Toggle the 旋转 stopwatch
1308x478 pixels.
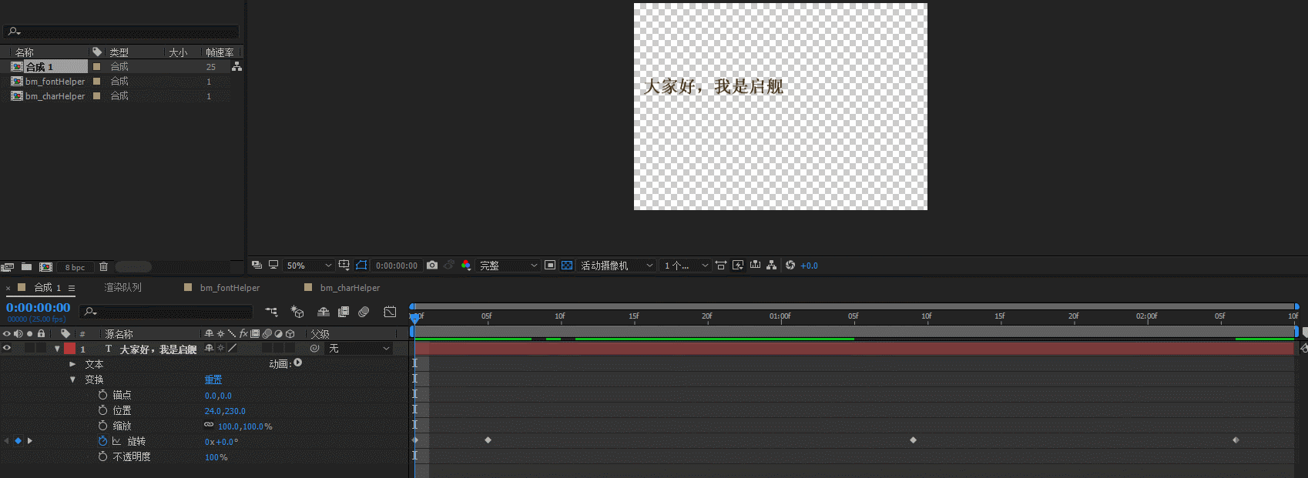click(x=102, y=441)
